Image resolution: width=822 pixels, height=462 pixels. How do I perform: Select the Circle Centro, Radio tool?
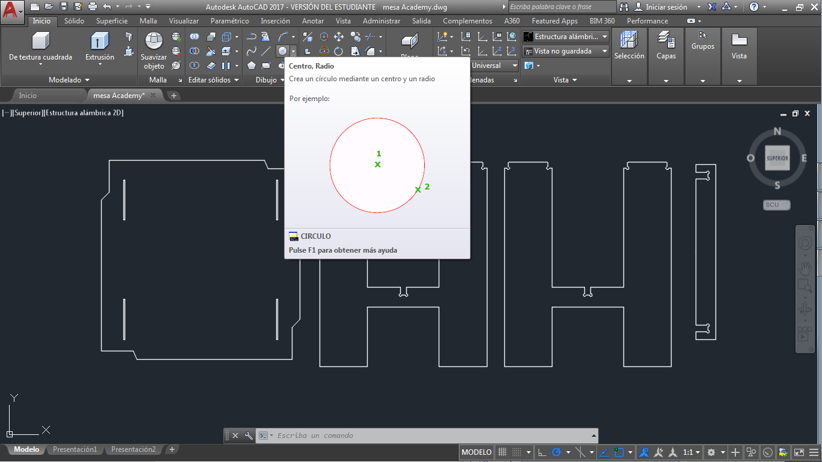pyautogui.click(x=282, y=51)
